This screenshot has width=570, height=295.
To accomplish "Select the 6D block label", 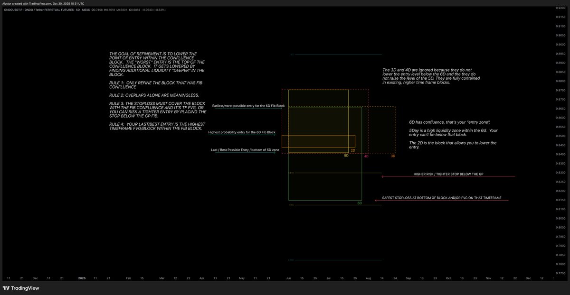I will [x=360, y=203].
